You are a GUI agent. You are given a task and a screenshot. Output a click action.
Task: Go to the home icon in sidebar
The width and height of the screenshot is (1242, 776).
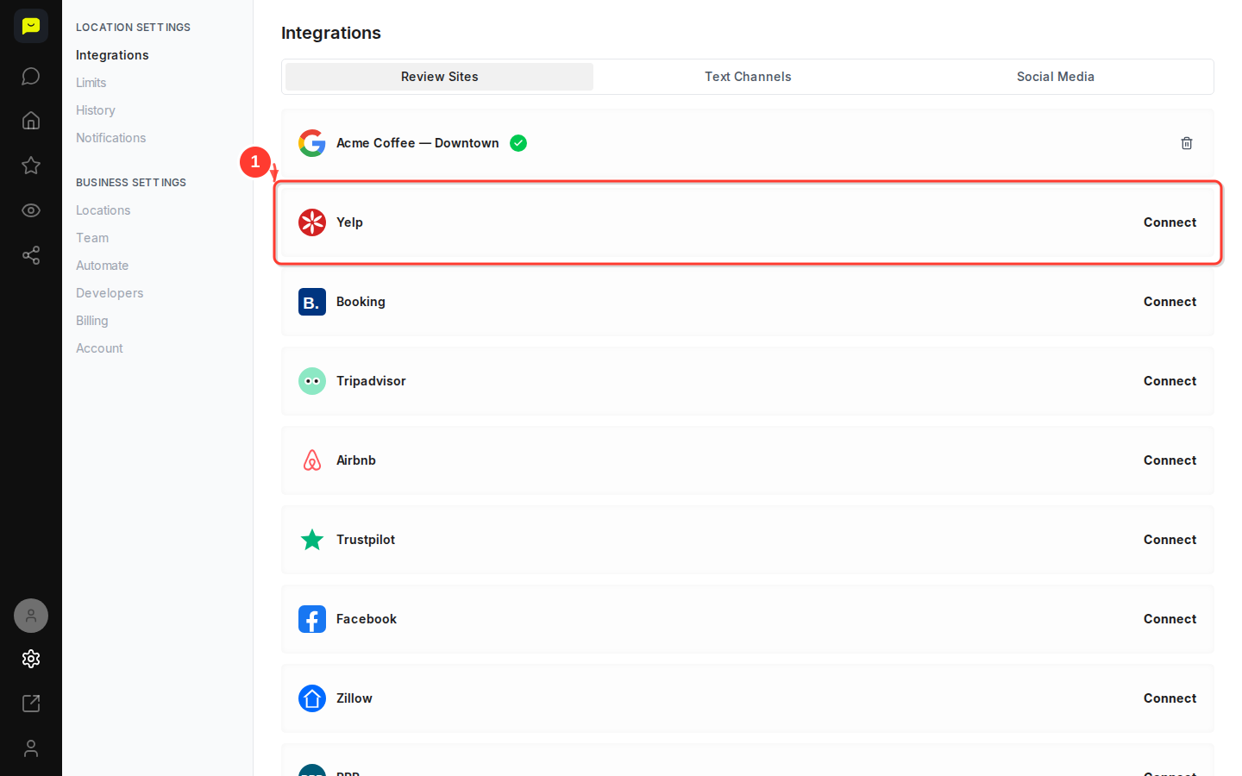(31, 121)
